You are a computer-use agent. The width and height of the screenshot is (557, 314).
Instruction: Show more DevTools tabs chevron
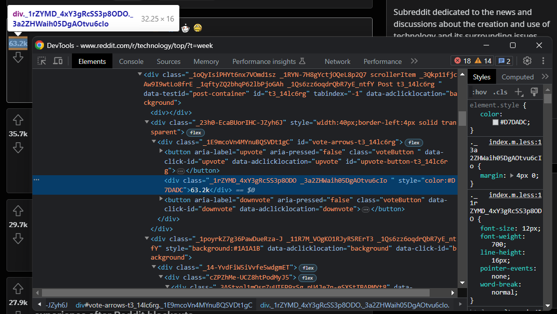click(414, 61)
